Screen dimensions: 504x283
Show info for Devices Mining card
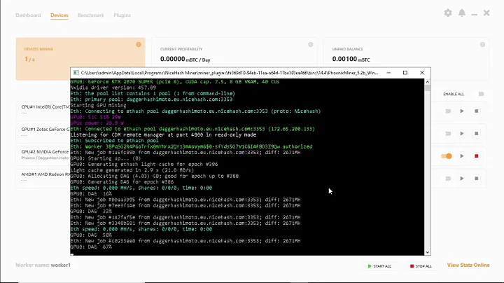139,44
